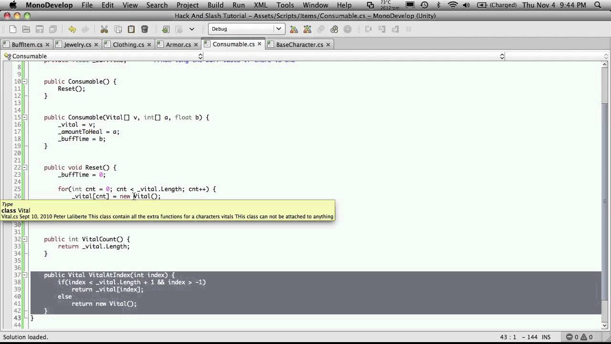Image resolution: width=611 pixels, height=344 pixels.
Task: Collapse the fold marker at line 15
Action: (24, 117)
